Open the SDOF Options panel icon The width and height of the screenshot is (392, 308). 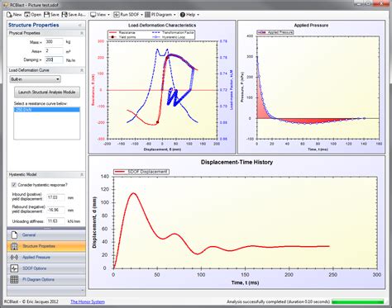14,268
